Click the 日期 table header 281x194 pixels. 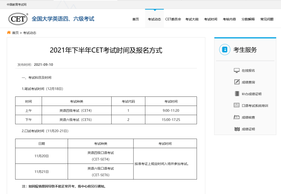(x=42, y=144)
